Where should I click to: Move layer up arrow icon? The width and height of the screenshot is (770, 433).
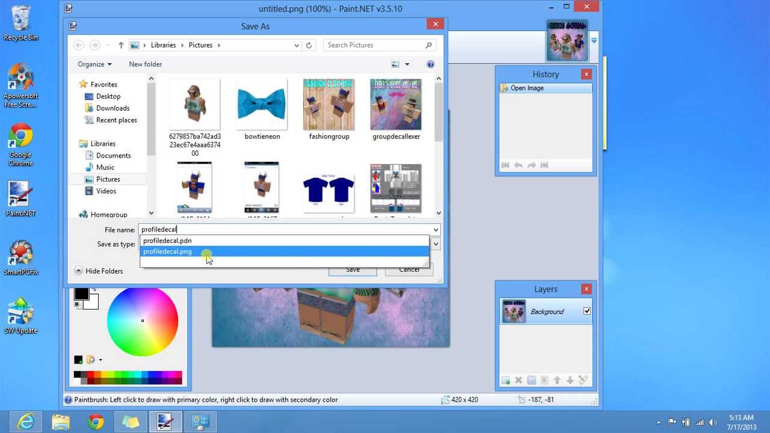(557, 380)
